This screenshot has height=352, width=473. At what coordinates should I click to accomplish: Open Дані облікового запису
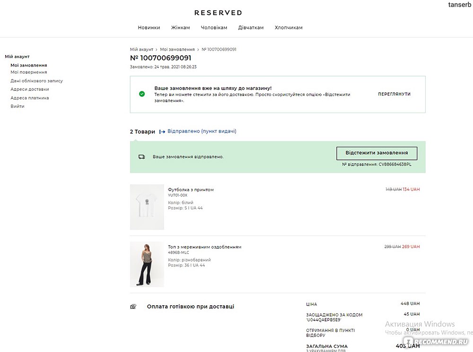point(36,81)
